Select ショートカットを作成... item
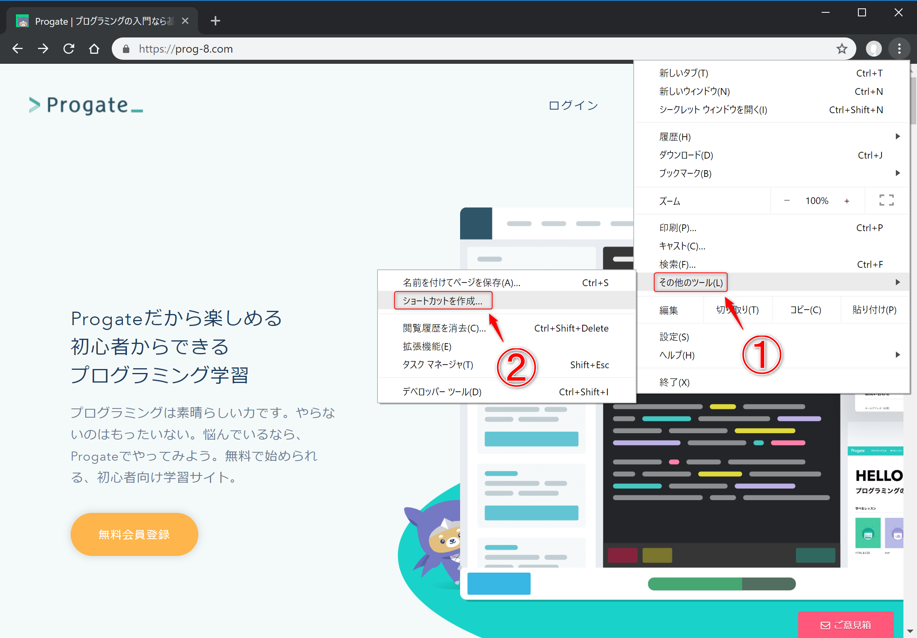The image size is (917, 638). tap(506, 300)
